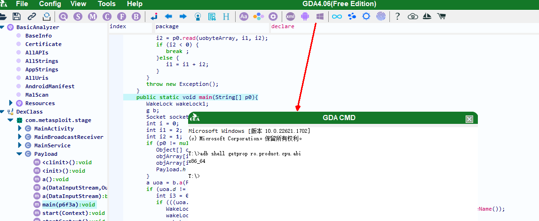This screenshot has width=539, height=221.
Task: Click the sailboat toolbar icon
Action: [x=427, y=16]
